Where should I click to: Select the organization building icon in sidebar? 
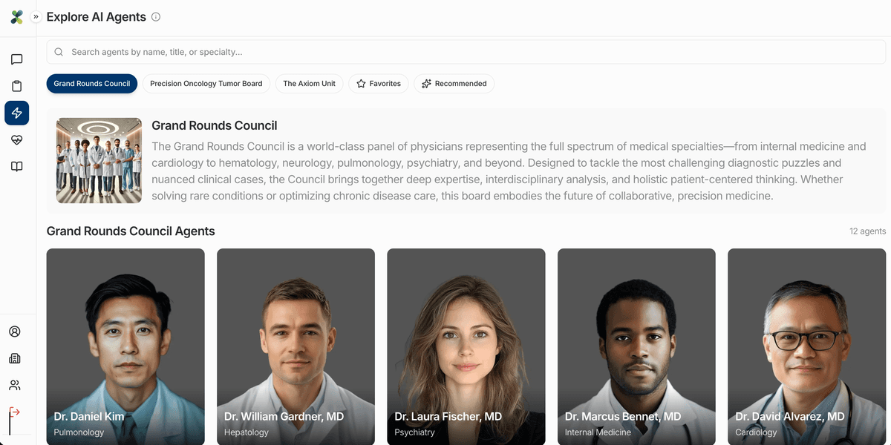tap(16, 358)
